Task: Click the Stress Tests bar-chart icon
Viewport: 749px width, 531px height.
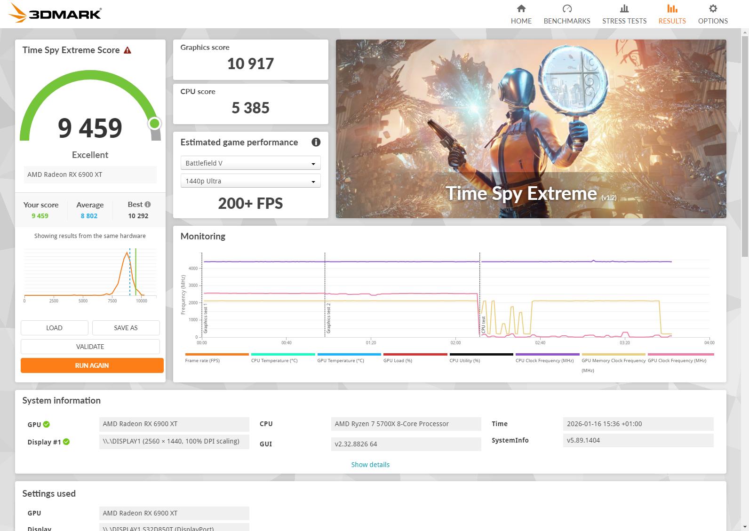Action: (x=624, y=8)
